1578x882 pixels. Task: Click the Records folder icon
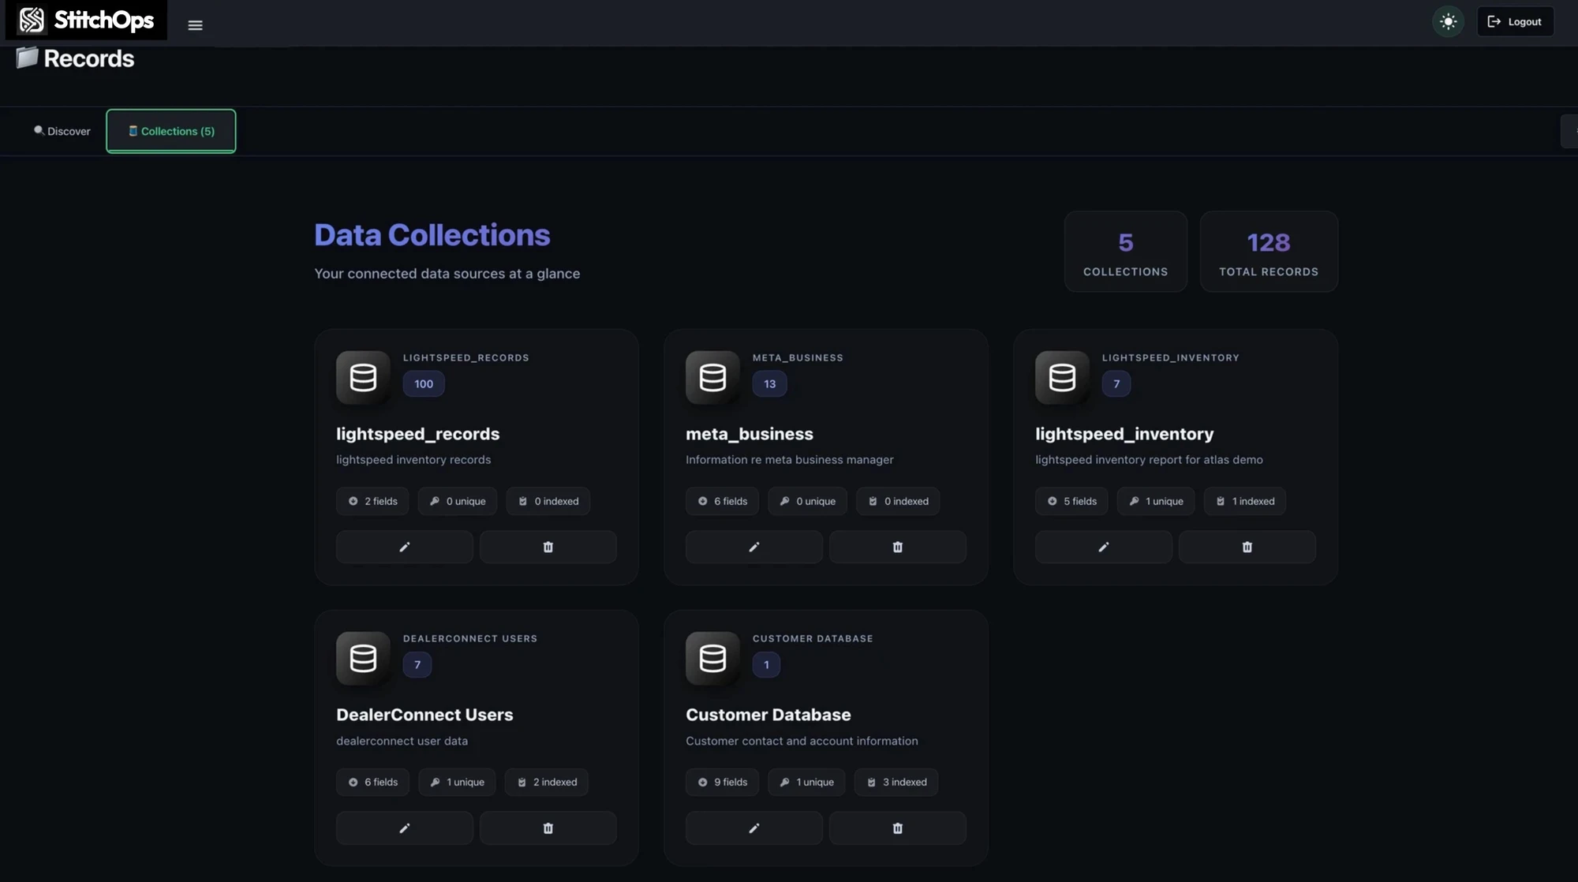click(x=27, y=58)
